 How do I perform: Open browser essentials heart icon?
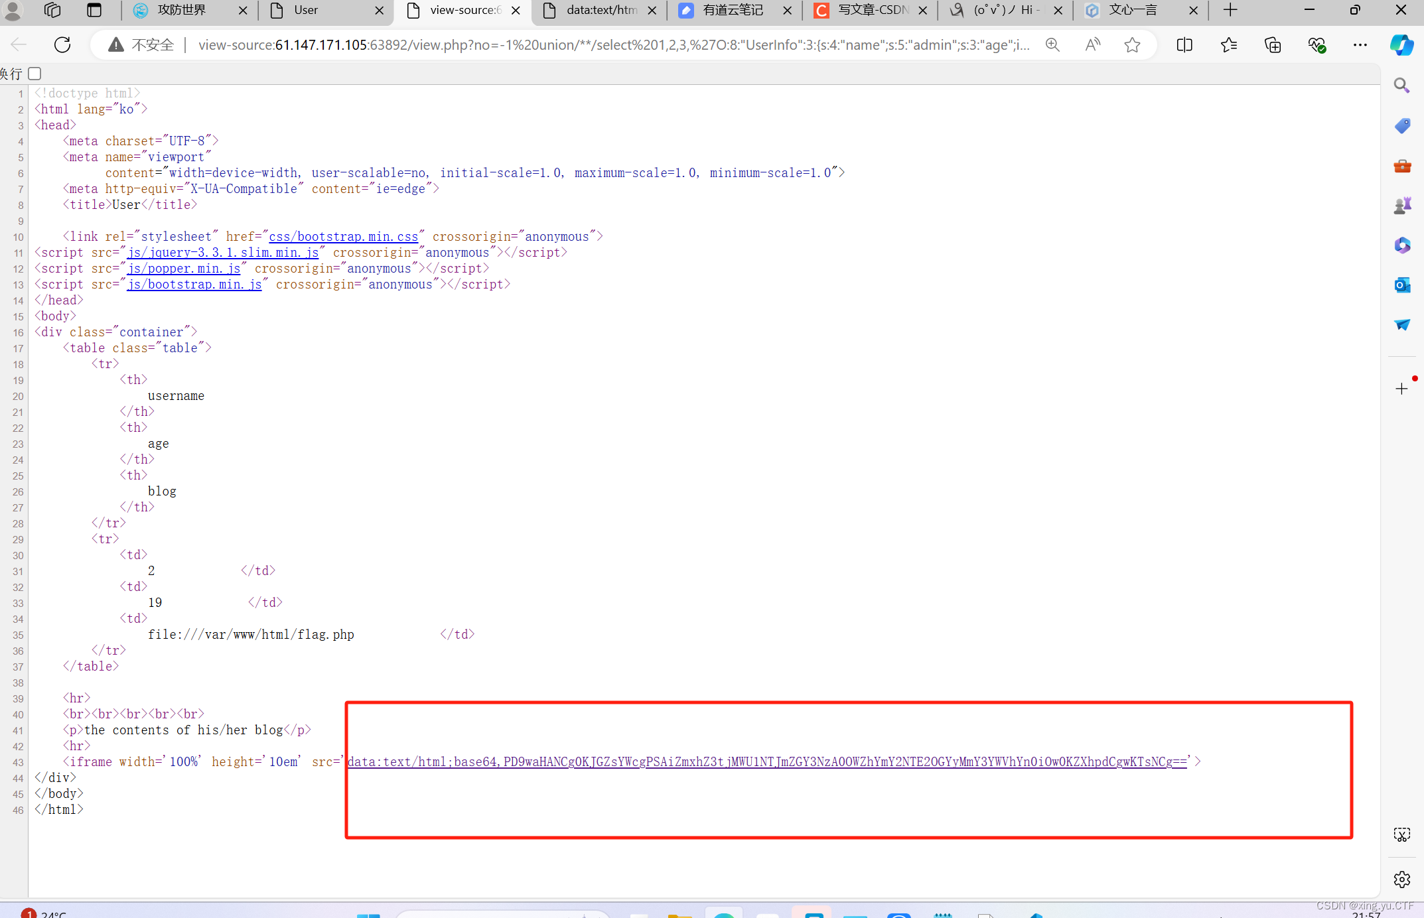click(1317, 44)
